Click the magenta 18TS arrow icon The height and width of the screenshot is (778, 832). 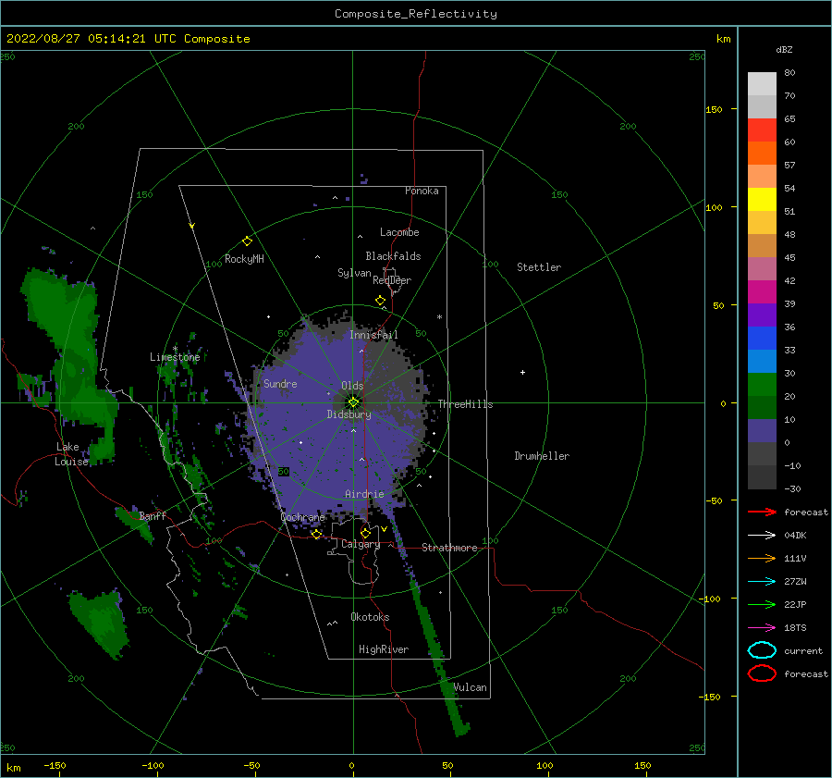tap(762, 628)
